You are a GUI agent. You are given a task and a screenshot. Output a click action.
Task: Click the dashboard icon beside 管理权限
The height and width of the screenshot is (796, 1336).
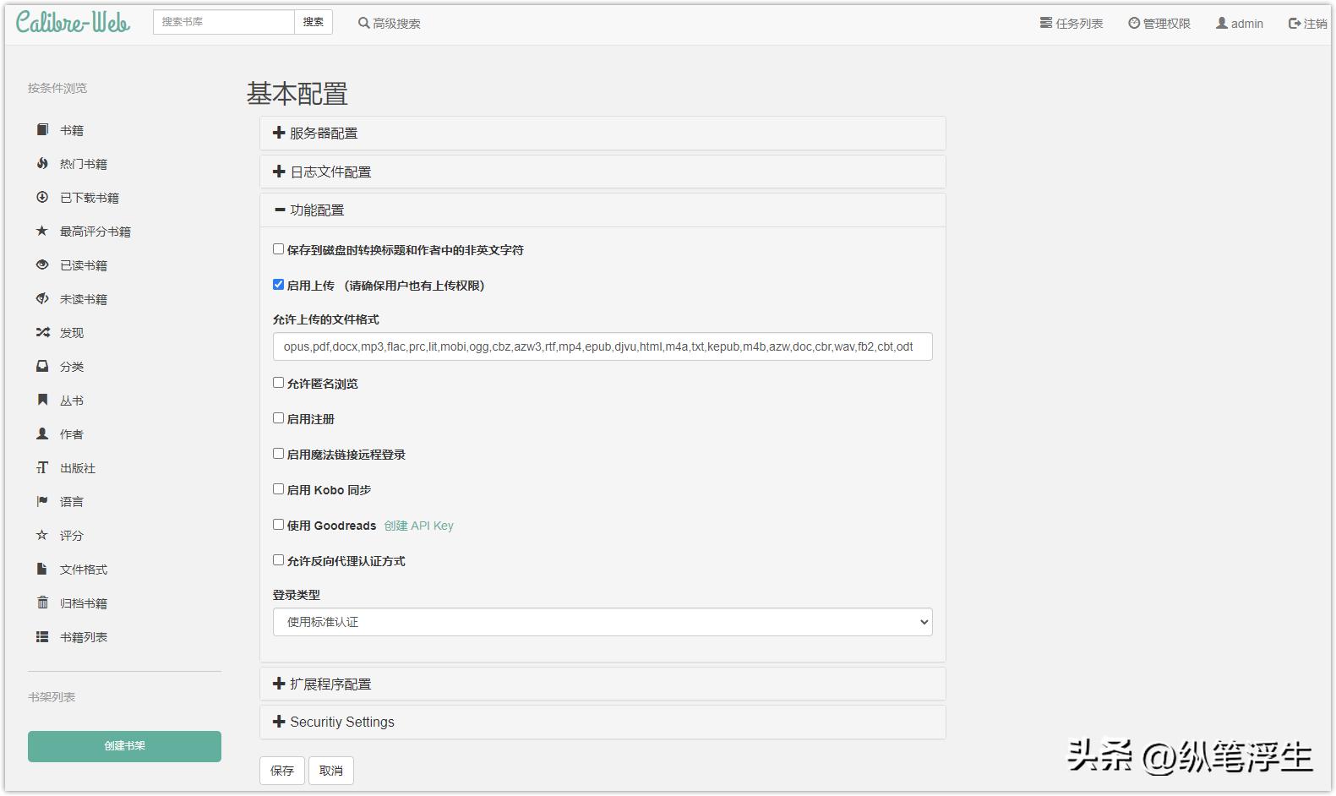click(1134, 23)
